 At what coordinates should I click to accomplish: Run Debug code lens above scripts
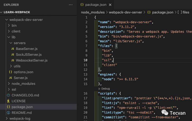[106, 89]
